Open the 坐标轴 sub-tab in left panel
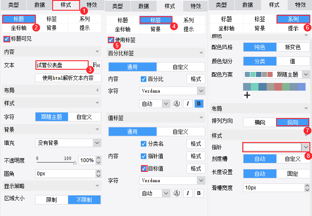 pos(19,28)
